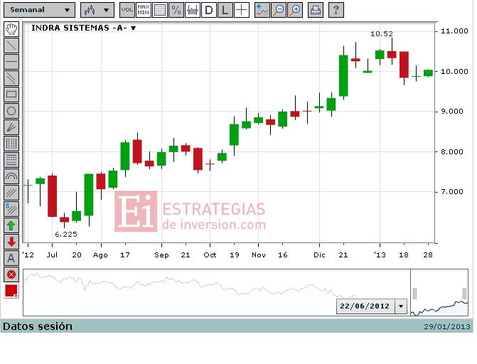Click the 22/06/2012 date field
The height and width of the screenshot is (364, 477).
tap(365, 306)
